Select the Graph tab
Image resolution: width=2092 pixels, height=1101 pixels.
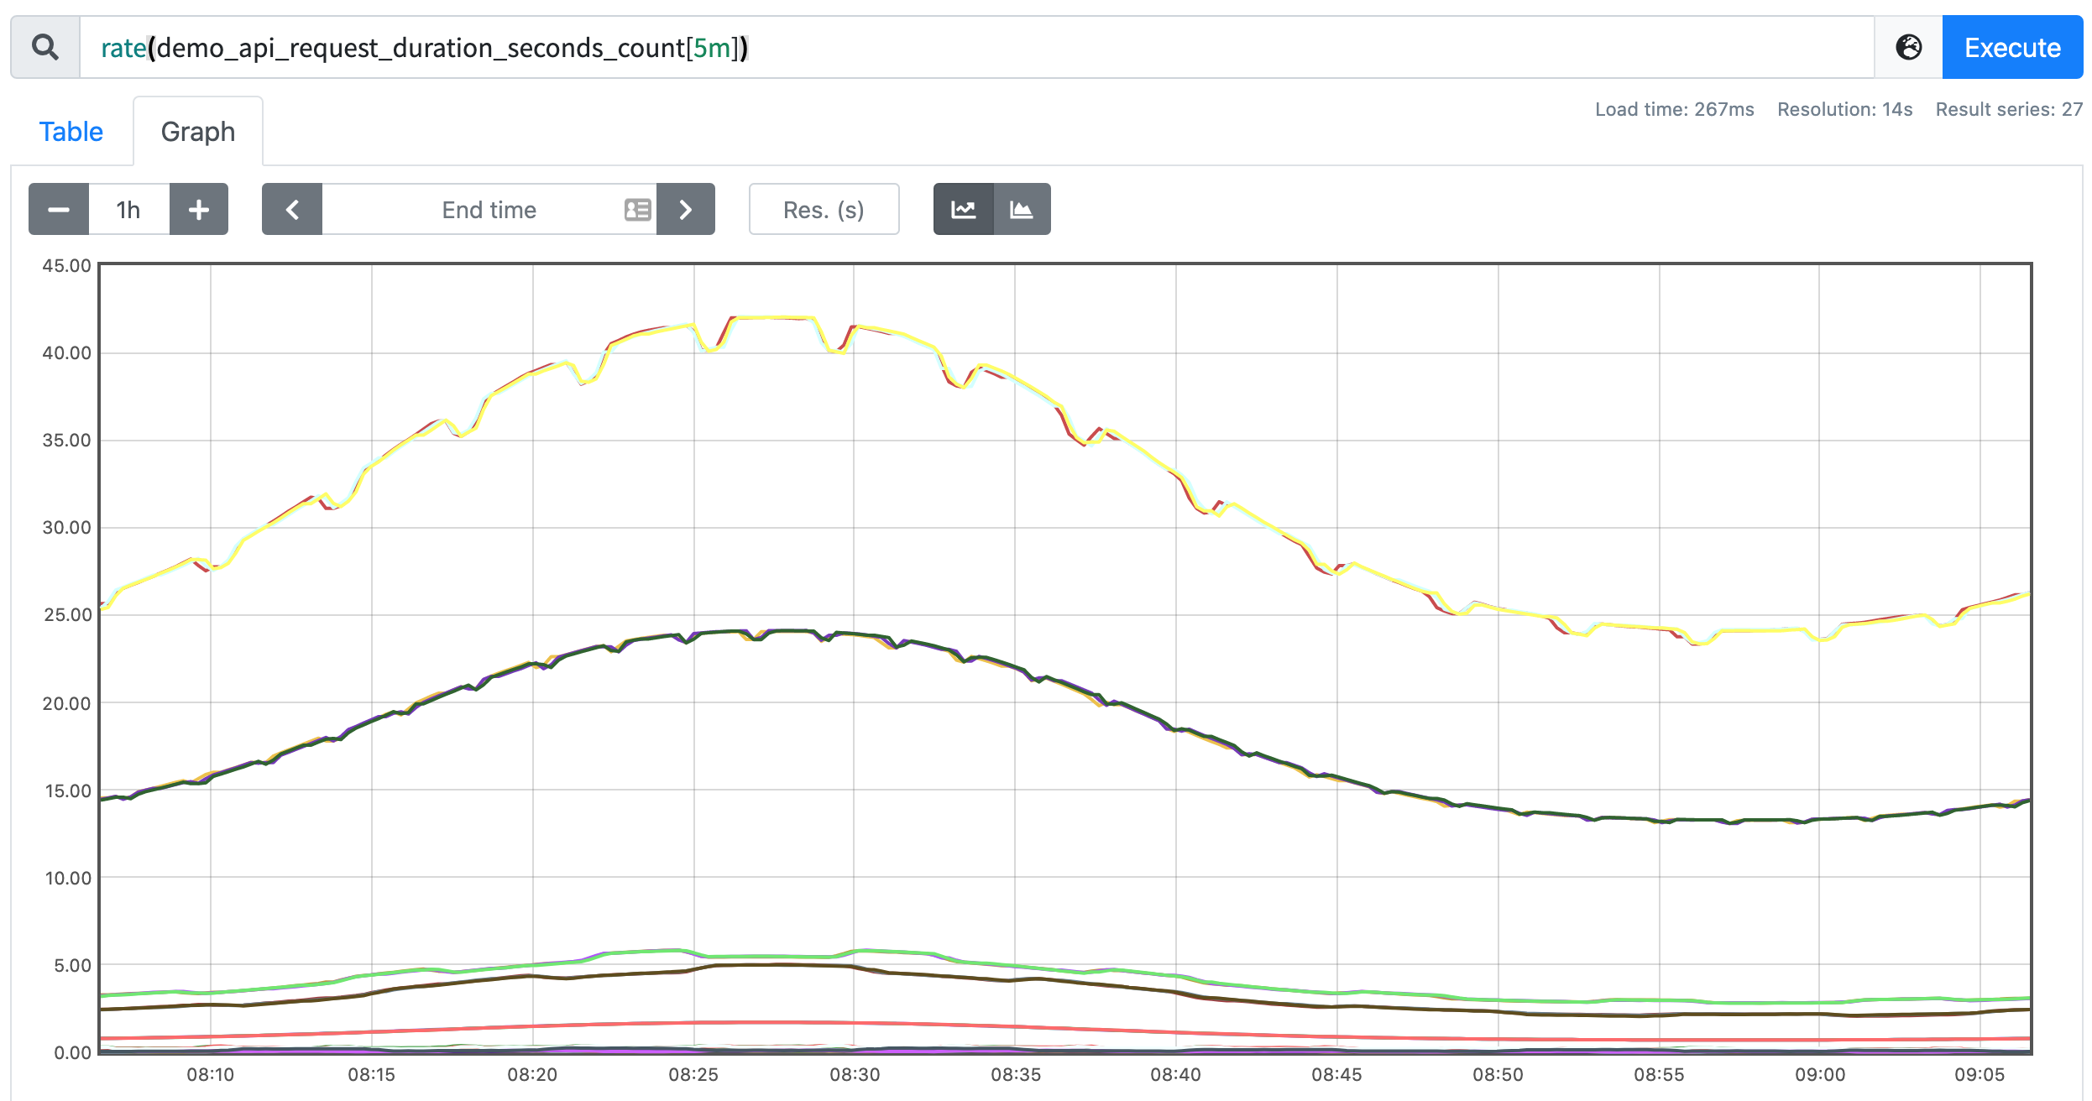[198, 132]
